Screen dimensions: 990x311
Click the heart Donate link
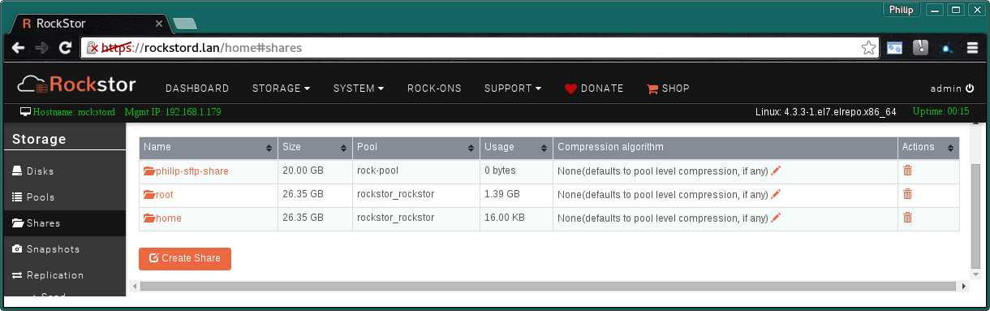594,89
